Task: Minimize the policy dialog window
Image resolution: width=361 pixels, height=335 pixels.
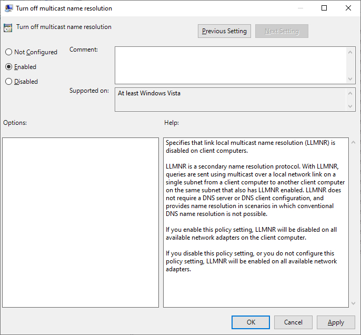Action: [300, 8]
